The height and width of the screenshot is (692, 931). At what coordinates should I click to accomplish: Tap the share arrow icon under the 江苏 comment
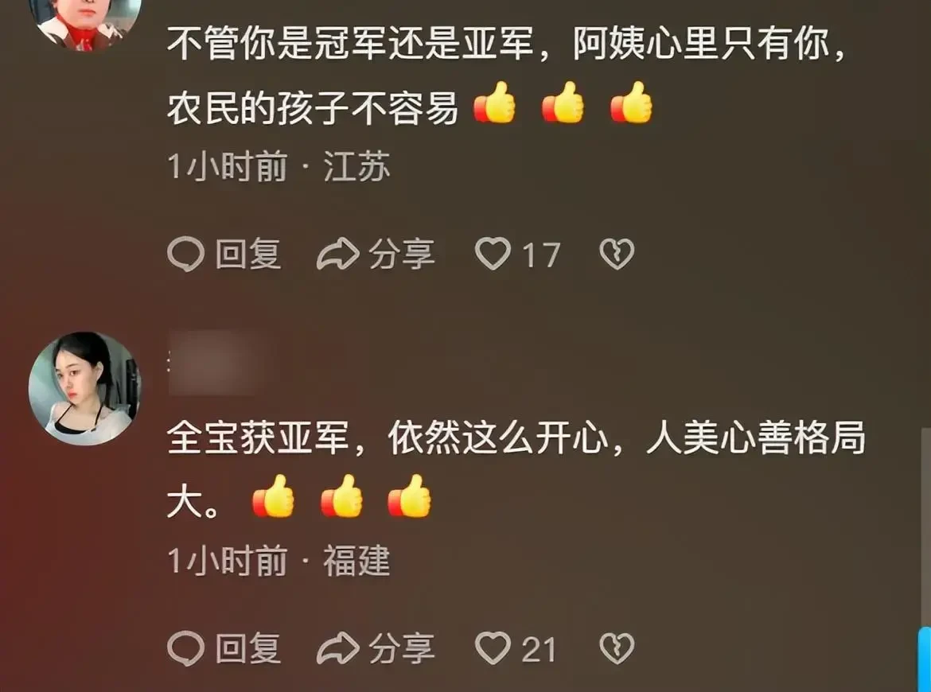pos(338,255)
